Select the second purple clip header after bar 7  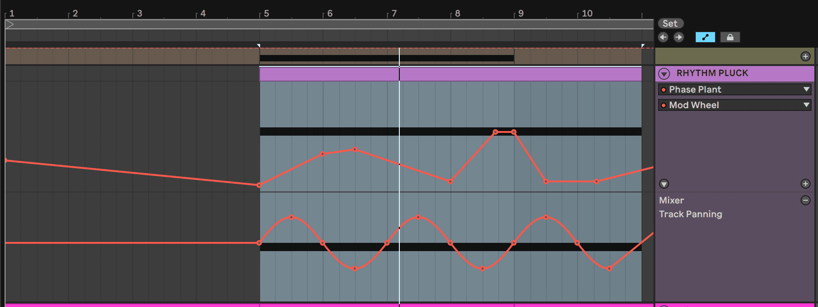coord(521,74)
